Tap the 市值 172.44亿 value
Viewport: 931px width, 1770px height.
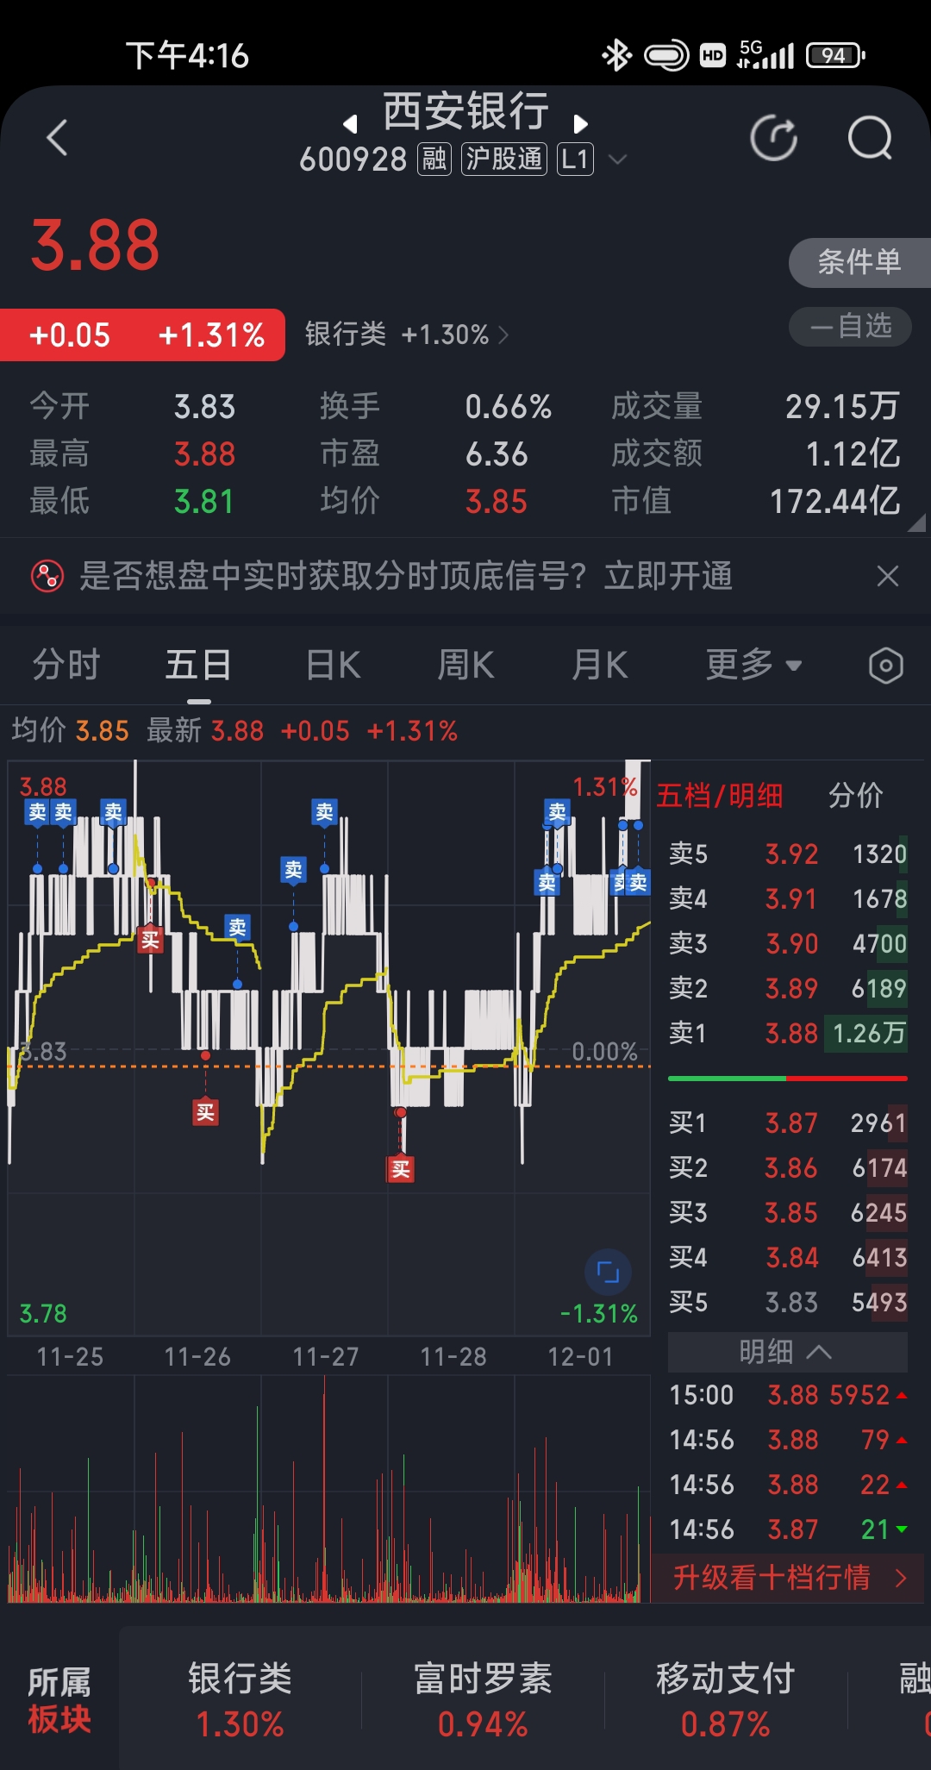point(834,501)
